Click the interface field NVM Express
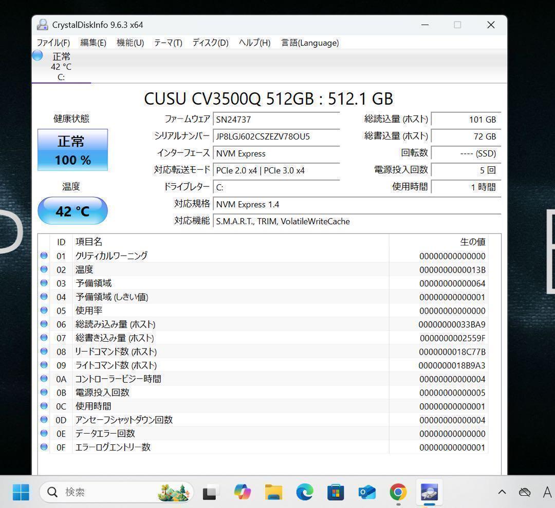This screenshot has width=555, height=508. pyautogui.click(x=276, y=153)
